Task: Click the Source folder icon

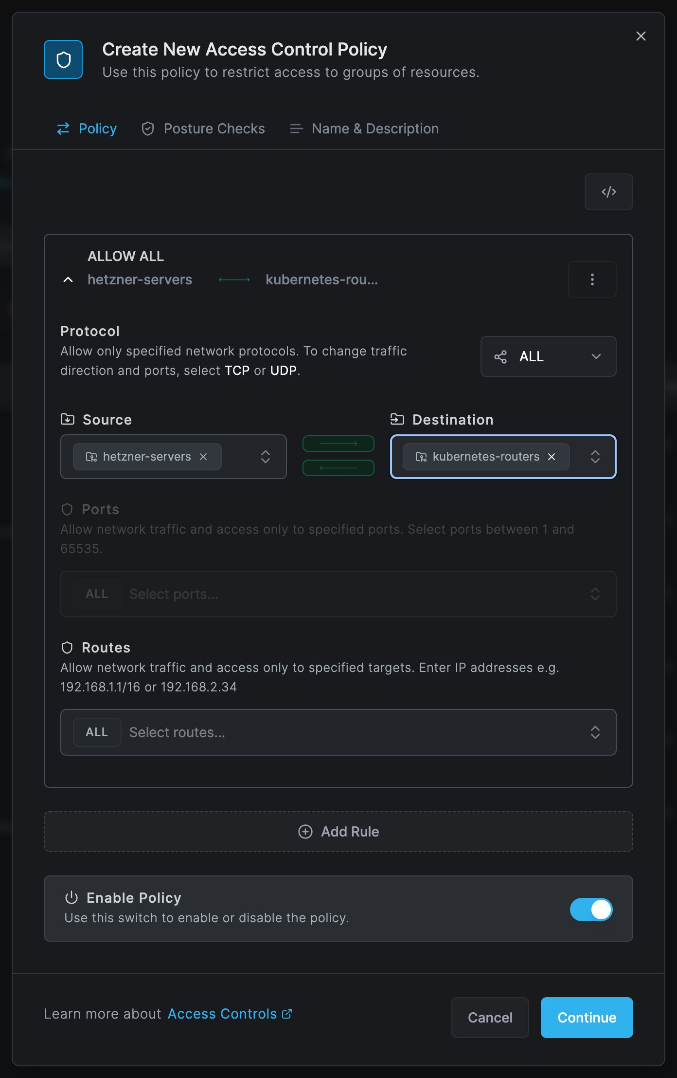Action: pos(68,419)
